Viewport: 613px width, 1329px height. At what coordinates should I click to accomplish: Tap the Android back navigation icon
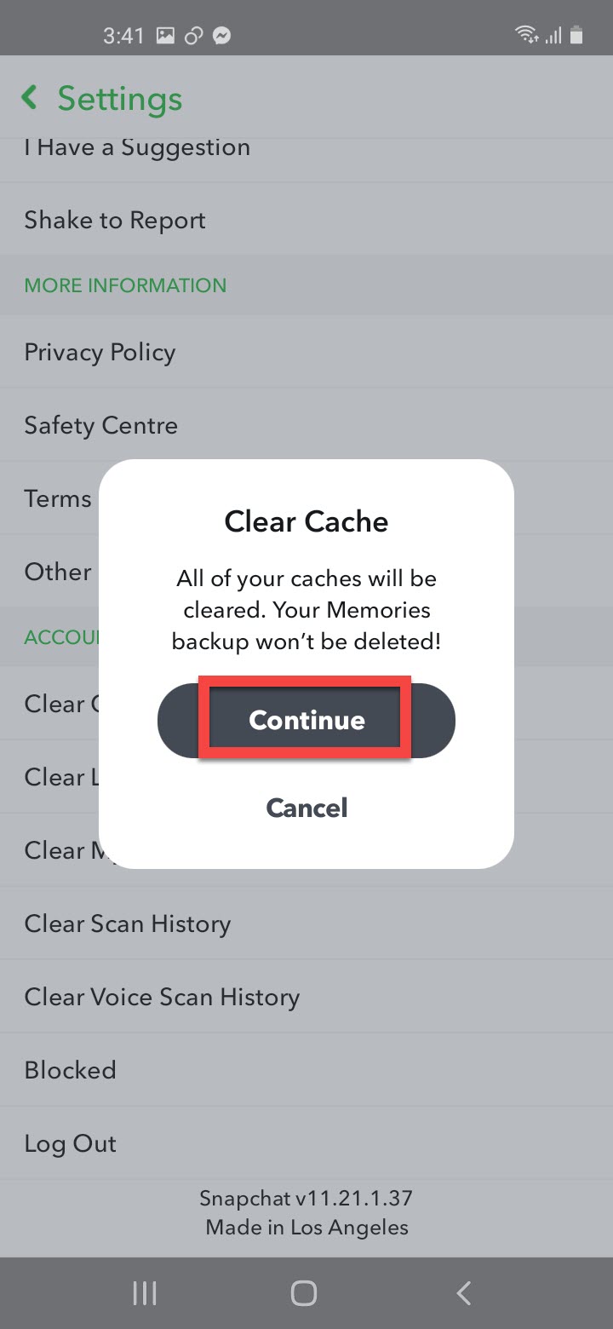[464, 1294]
